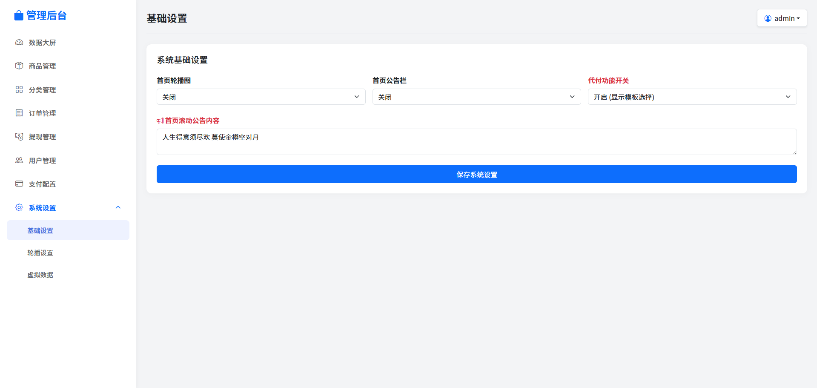Viewport: 817px width, 388px height.
Task: Click the shopping bag logo icon
Action: point(19,16)
